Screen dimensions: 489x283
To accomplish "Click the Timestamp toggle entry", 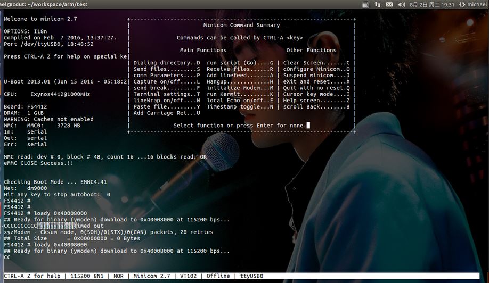I will [x=240, y=106].
